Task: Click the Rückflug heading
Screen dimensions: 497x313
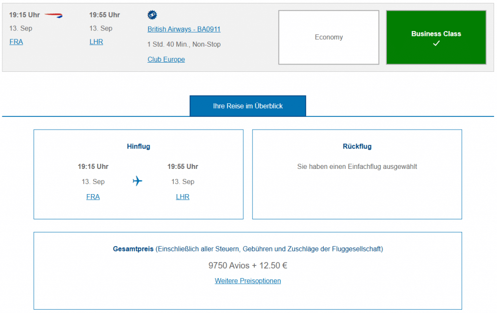Action: (357, 146)
